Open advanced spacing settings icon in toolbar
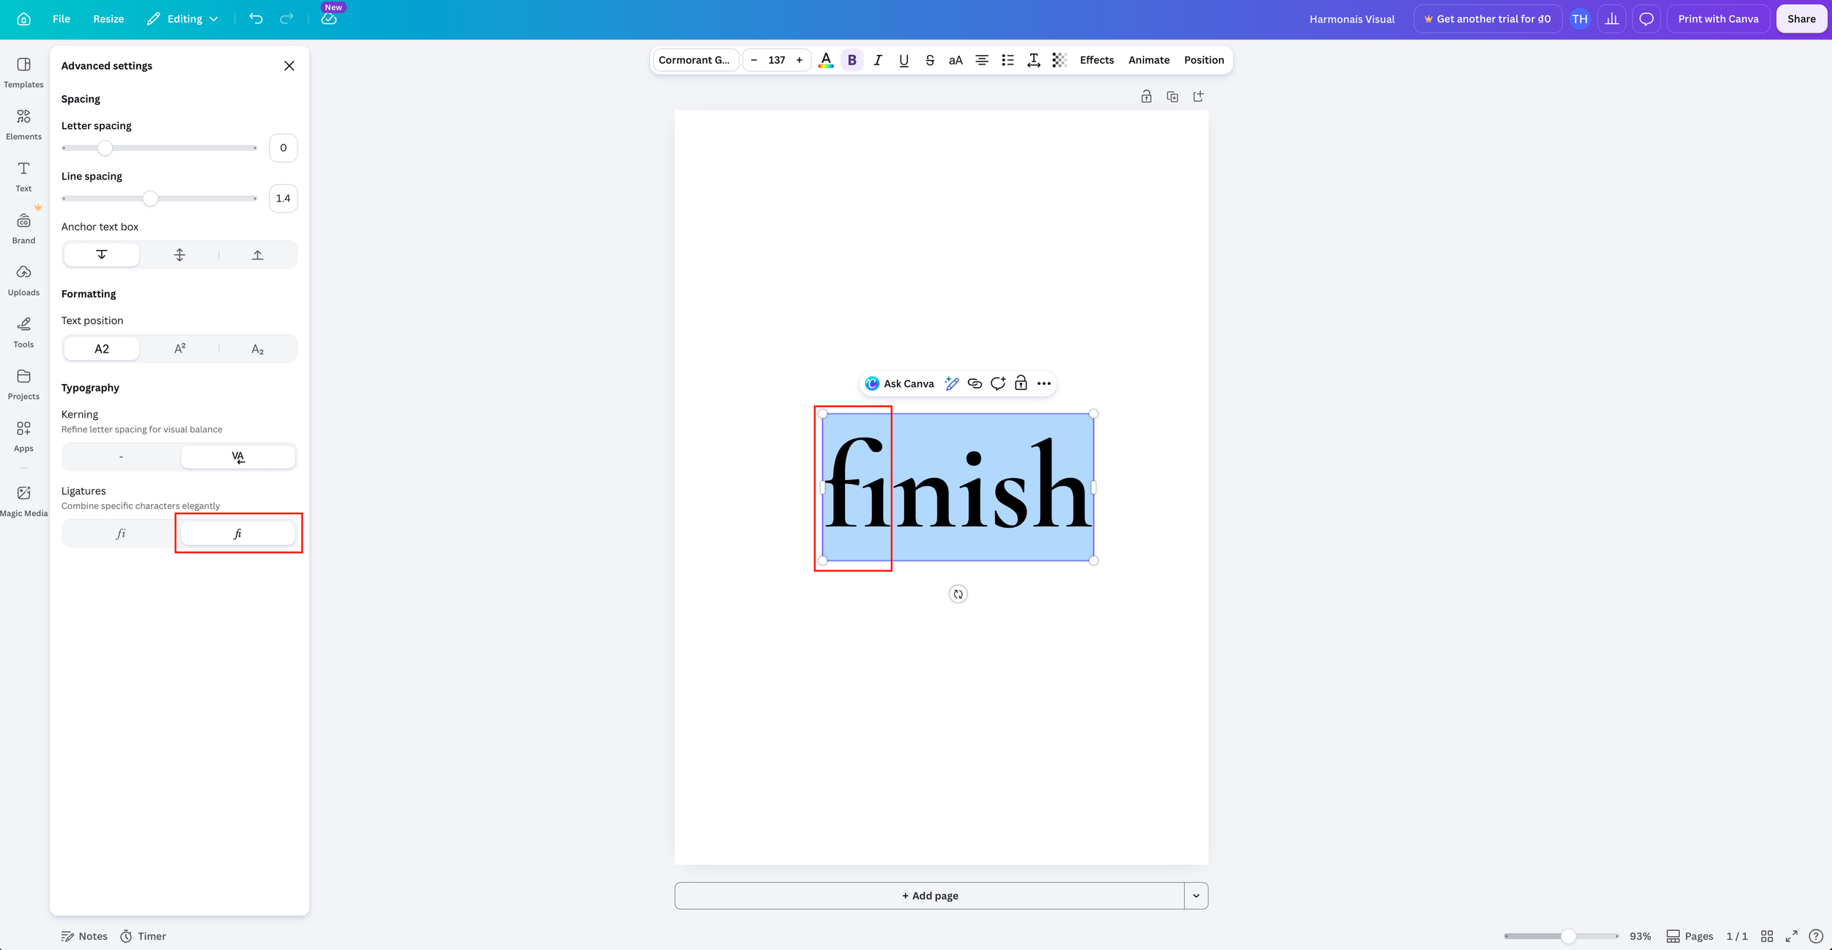This screenshot has height=950, width=1832. (x=1033, y=60)
